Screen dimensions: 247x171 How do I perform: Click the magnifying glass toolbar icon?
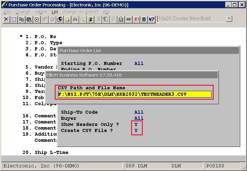(x=83, y=19)
